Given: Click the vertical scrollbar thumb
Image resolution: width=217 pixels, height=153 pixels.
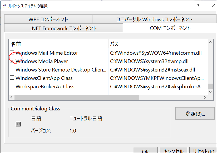Looking at the screenshot, I should [x=210, y=86].
